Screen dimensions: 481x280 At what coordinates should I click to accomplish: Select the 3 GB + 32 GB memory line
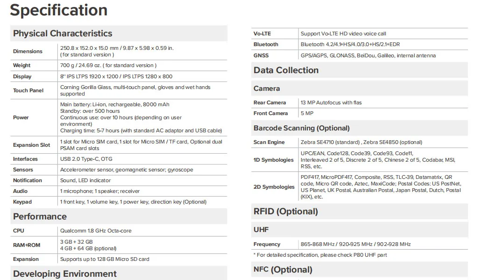coord(77,242)
